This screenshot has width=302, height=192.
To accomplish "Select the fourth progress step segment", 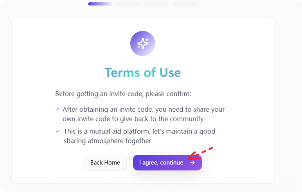I will click(x=185, y=4).
